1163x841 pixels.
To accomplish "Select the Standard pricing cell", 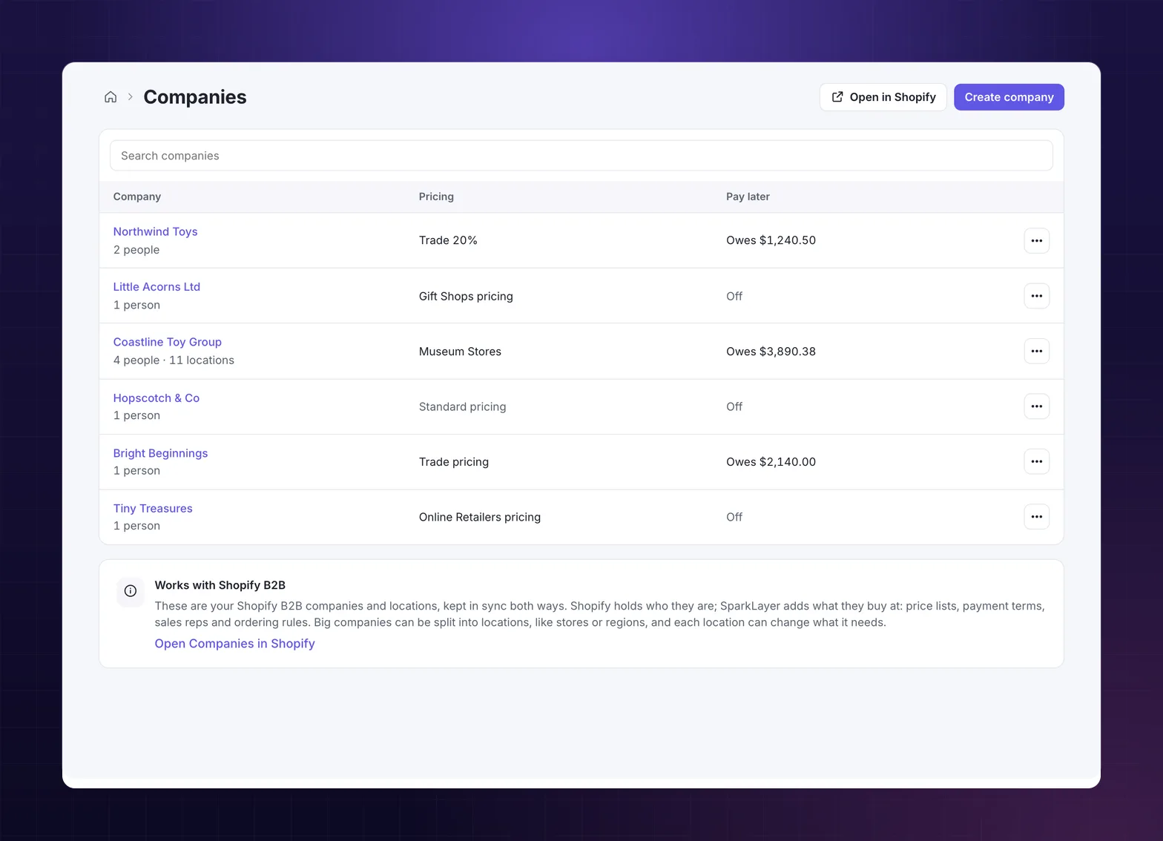I will (462, 406).
